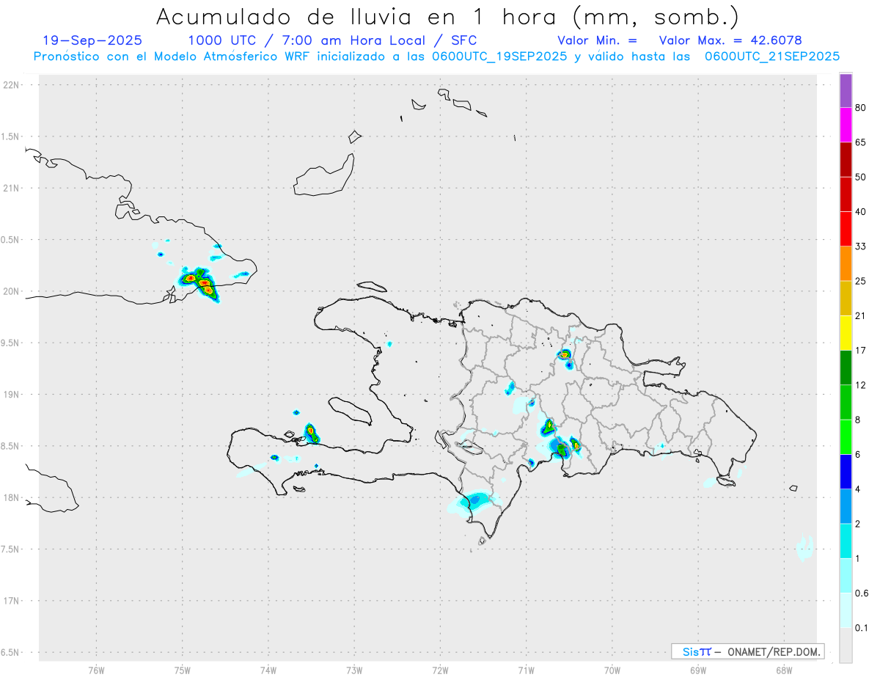Click the color scale value '25'
Image resolution: width=880 pixels, height=680 pixels.
coord(861,281)
